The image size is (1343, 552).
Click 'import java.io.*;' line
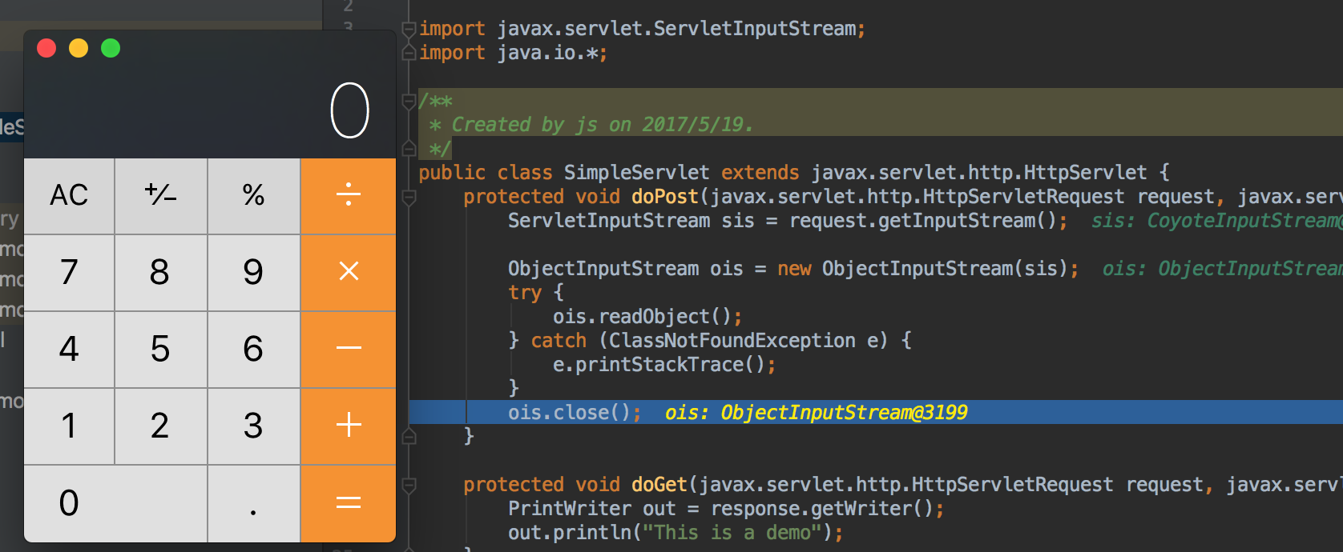click(x=514, y=53)
